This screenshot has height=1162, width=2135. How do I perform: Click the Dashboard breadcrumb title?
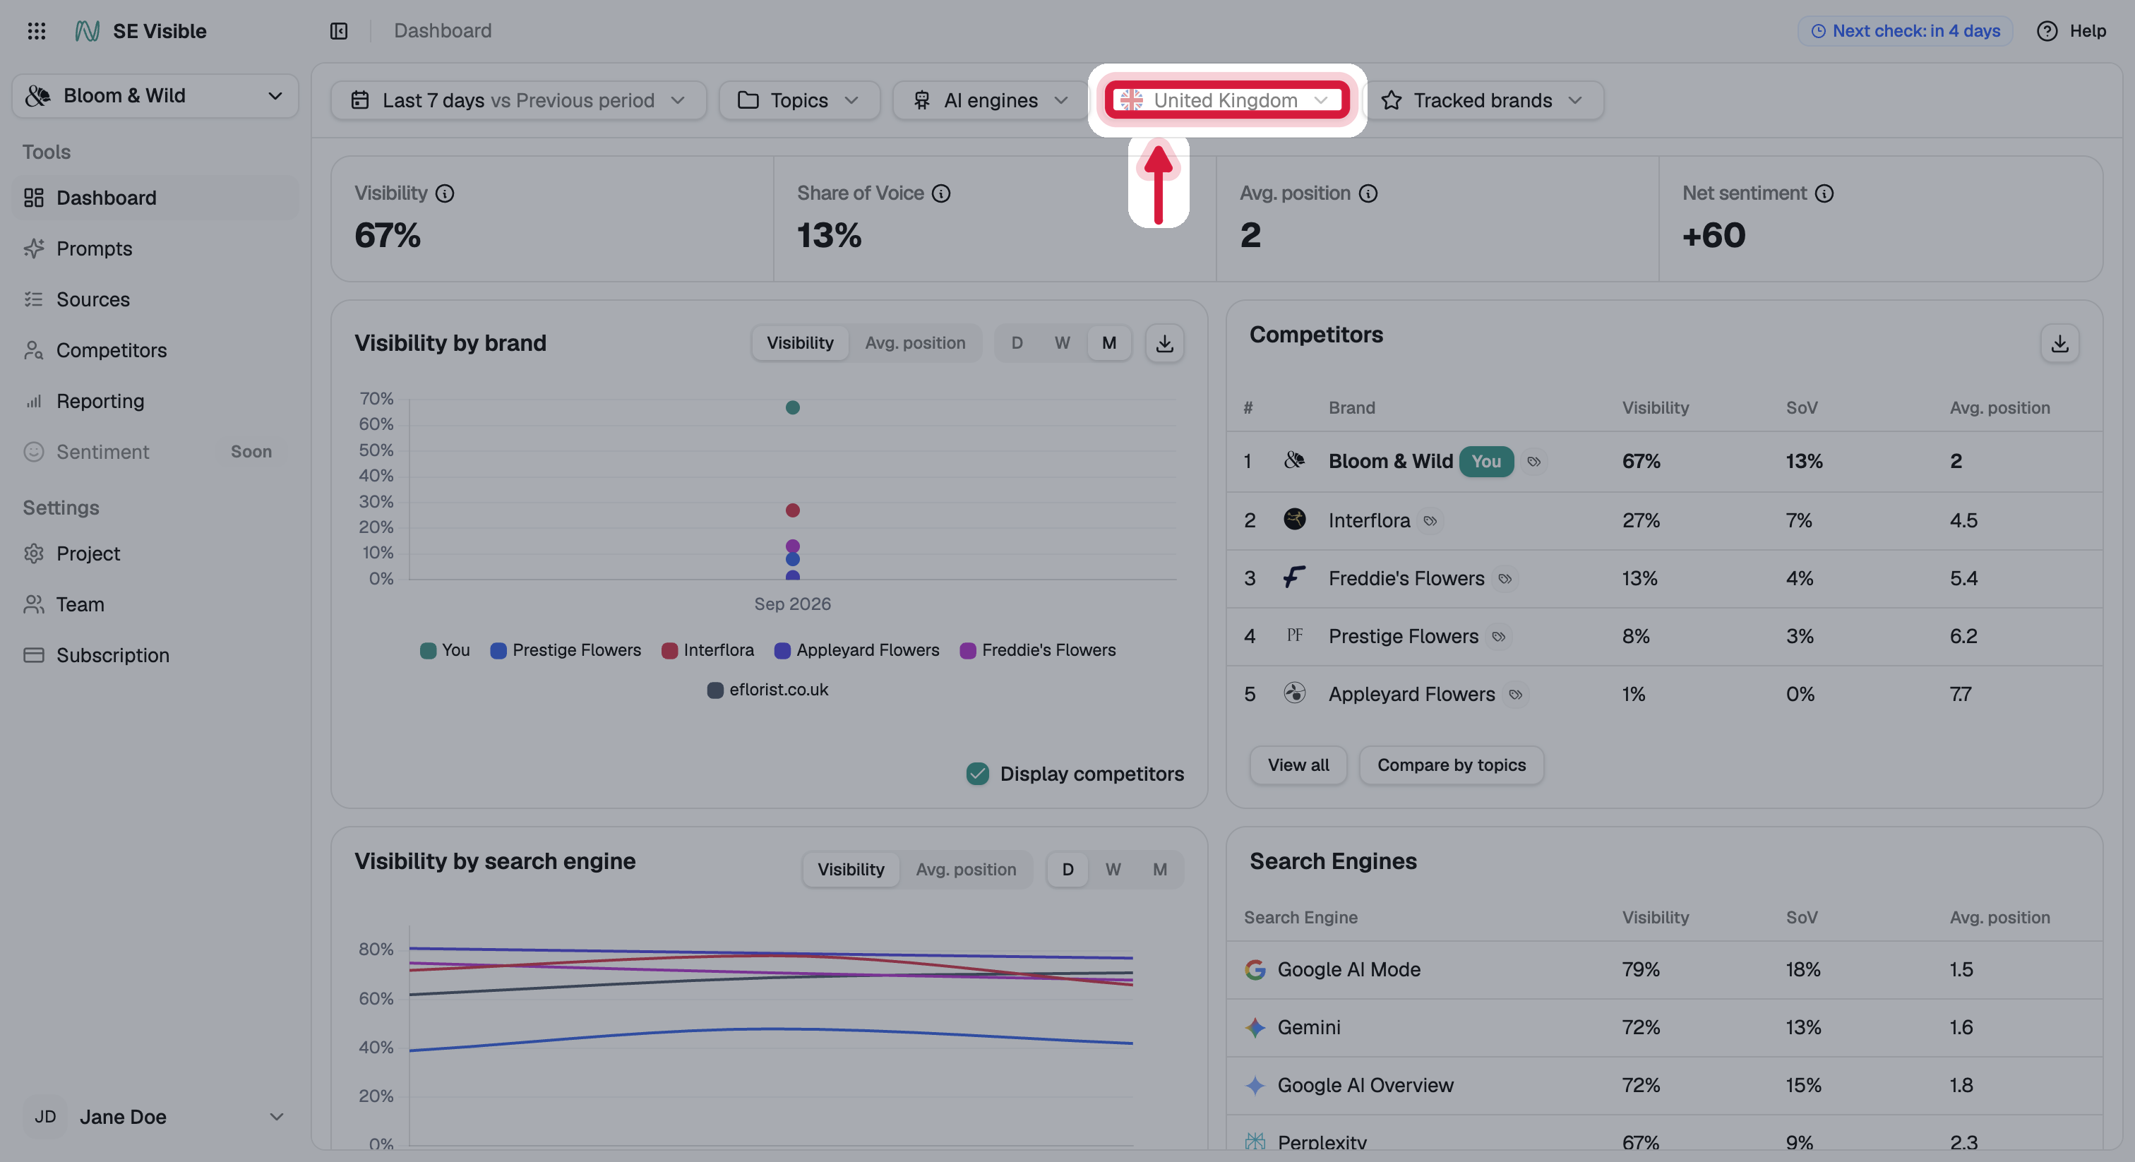coord(443,30)
